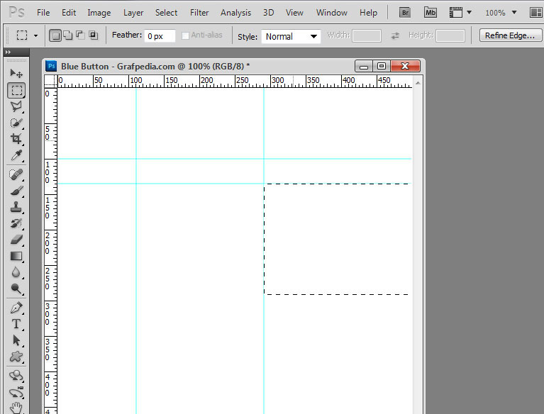Select the Pen tool
Viewport: 544px width, 414px height.
16,308
